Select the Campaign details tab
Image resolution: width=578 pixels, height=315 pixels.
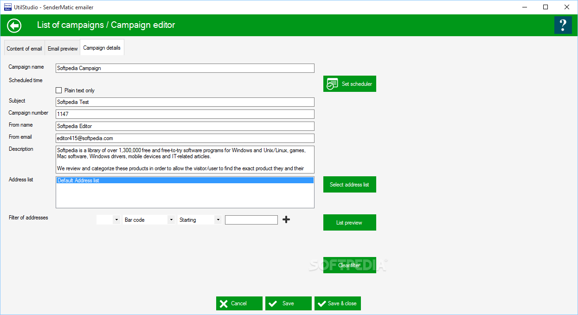pos(102,48)
